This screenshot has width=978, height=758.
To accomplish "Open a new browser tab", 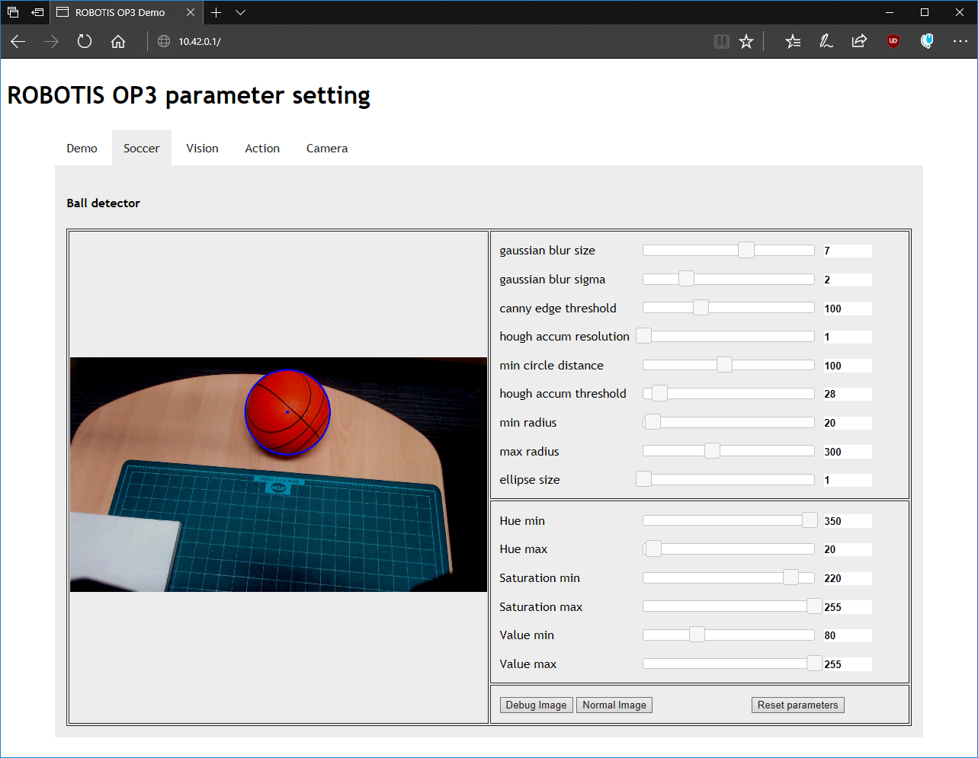I will (216, 12).
